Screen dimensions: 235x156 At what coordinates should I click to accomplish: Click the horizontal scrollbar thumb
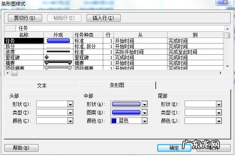pyautogui.click(x=15, y=73)
